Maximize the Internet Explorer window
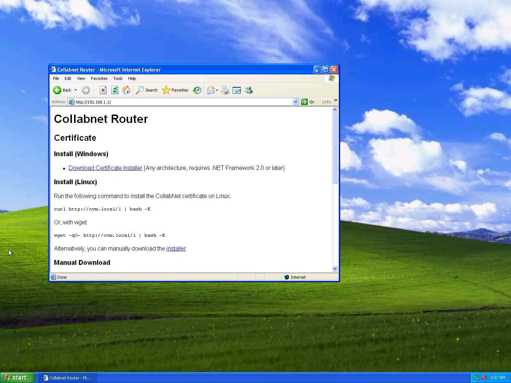Image resolution: width=511 pixels, height=383 pixels. pos(326,69)
